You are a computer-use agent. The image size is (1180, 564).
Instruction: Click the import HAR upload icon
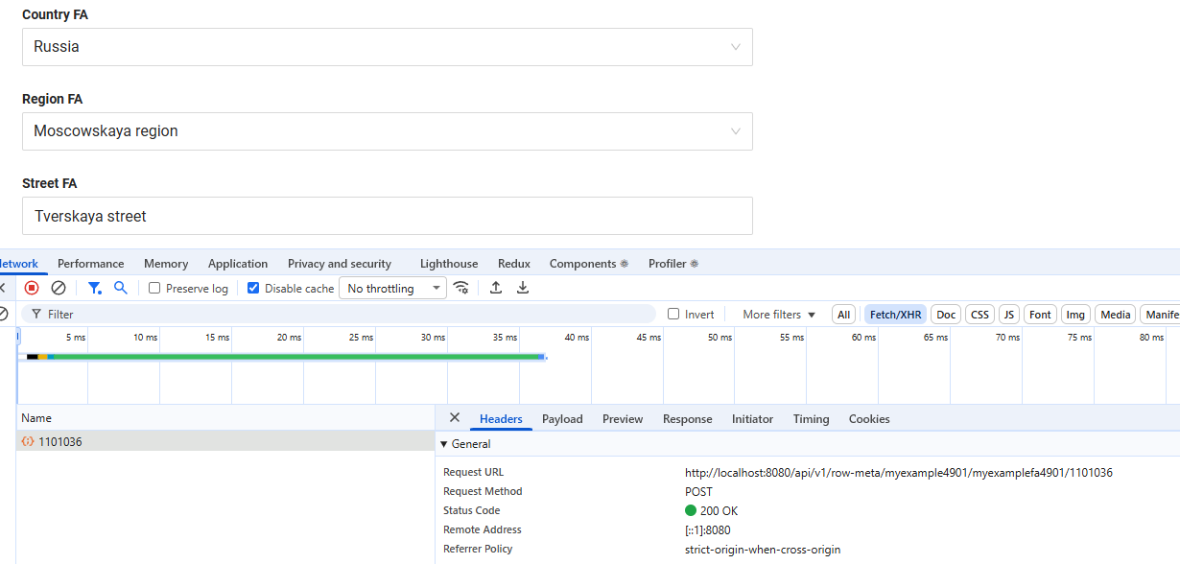(x=496, y=288)
